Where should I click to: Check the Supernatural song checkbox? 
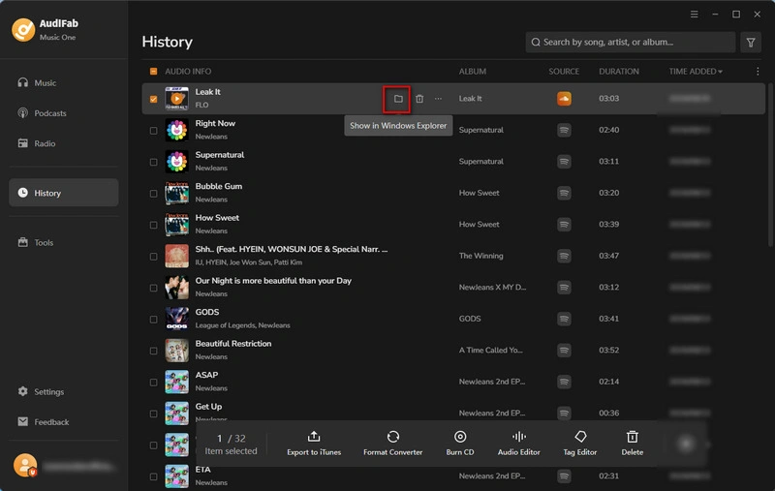pos(153,162)
